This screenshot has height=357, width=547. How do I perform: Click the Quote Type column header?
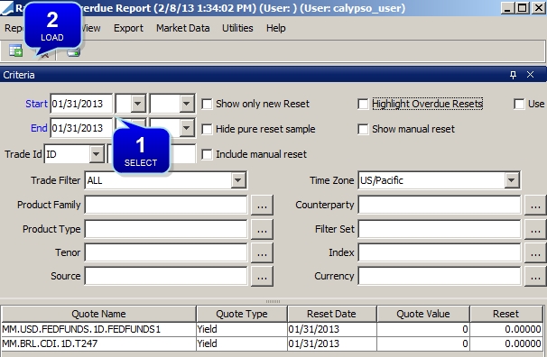click(242, 314)
